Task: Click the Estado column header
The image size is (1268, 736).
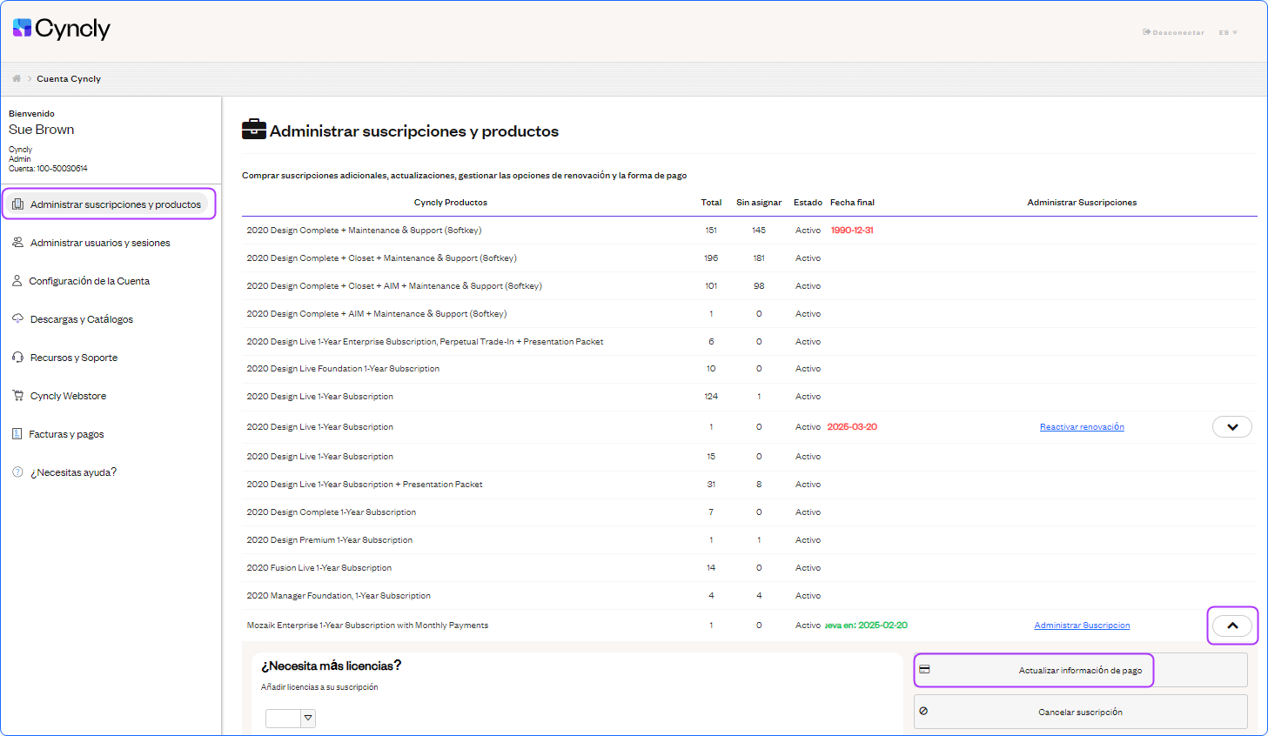Action: 808,203
